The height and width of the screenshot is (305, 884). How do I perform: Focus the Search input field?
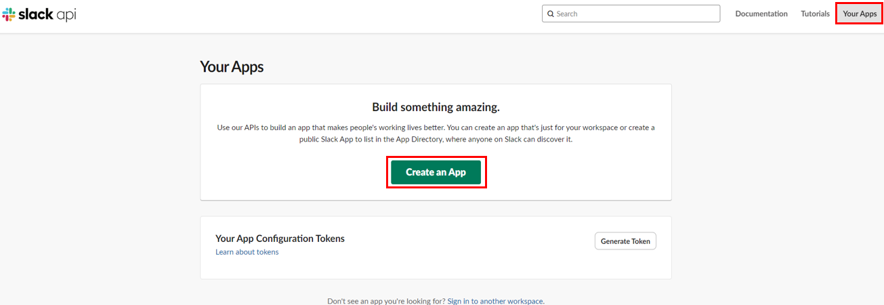click(x=631, y=14)
